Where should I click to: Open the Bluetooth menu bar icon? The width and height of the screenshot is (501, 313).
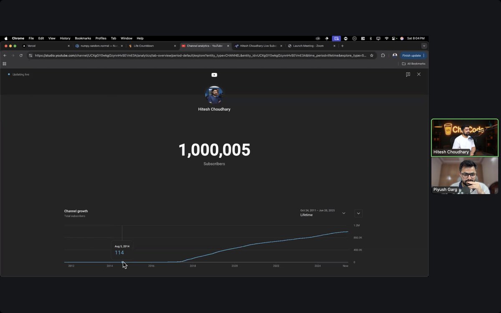tap(371, 38)
